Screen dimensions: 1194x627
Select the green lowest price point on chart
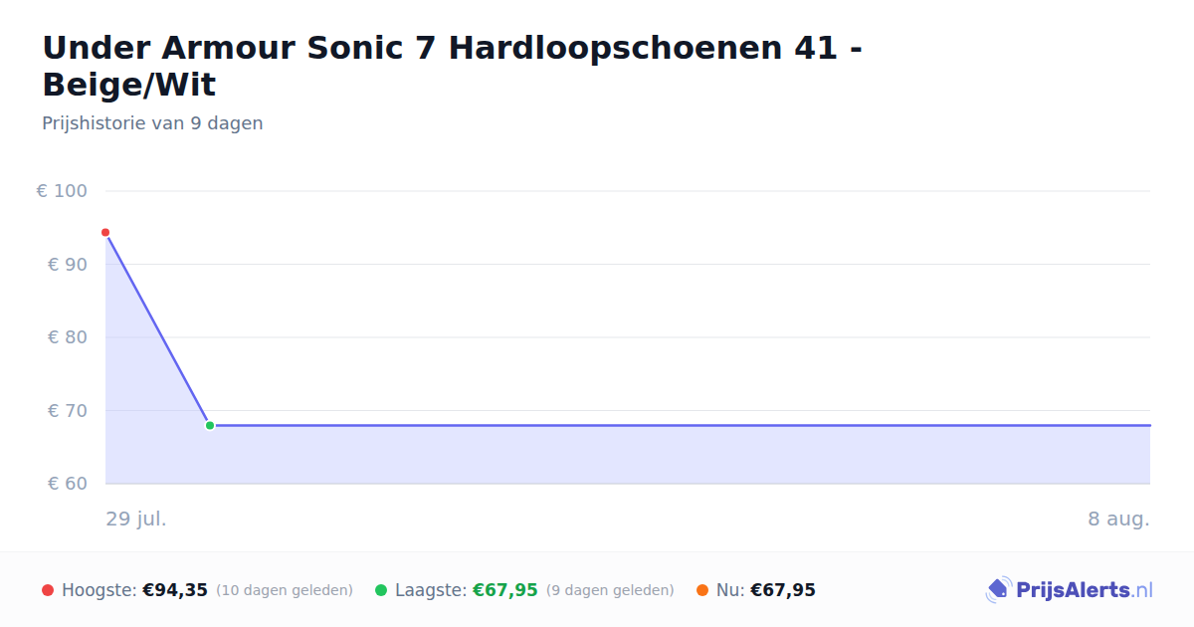pyautogui.click(x=210, y=425)
